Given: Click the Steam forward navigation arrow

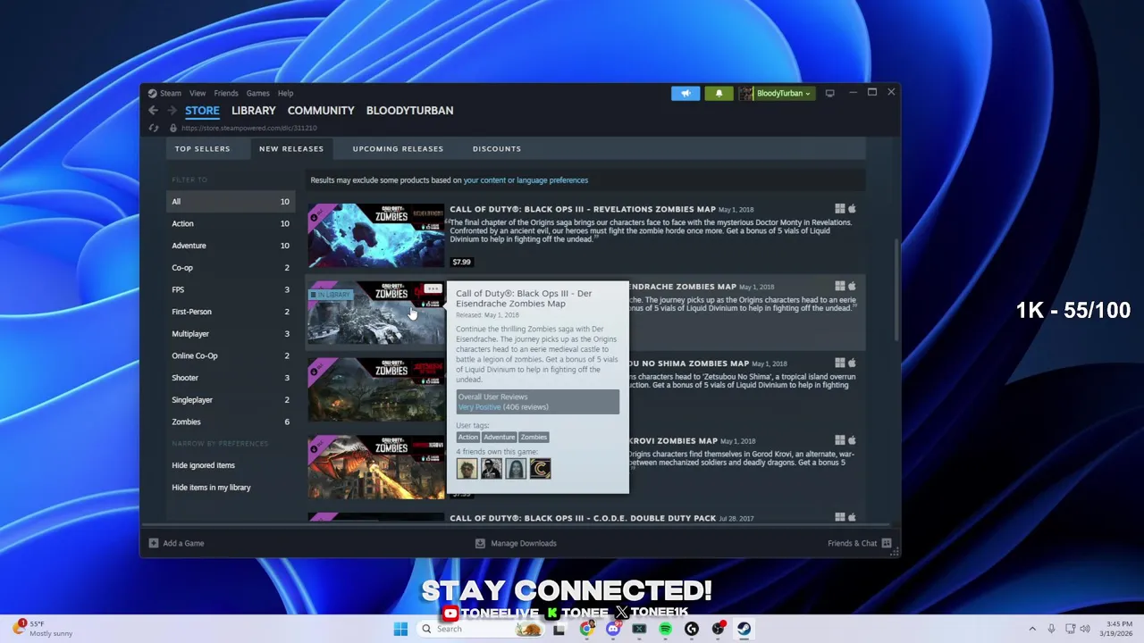Looking at the screenshot, I should pyautogui.click(x=172, y=111).
